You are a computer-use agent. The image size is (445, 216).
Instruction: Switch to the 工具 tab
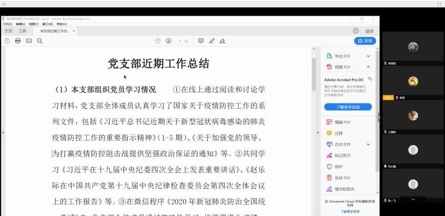(x=22, y=31)
